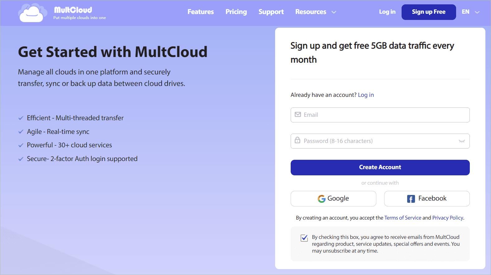Click 'Agile - Real-time sync' text
491x275 pixels.
click(x=58, y=132)
